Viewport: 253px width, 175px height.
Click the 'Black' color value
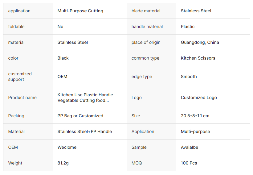tap(63, 58)
